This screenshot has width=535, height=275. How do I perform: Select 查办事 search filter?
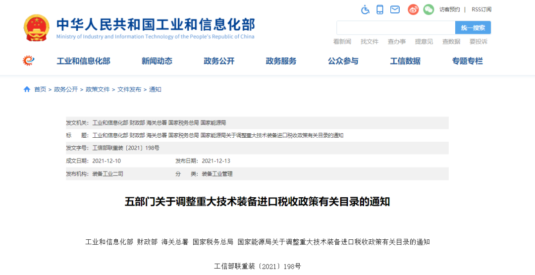(397, 42)
